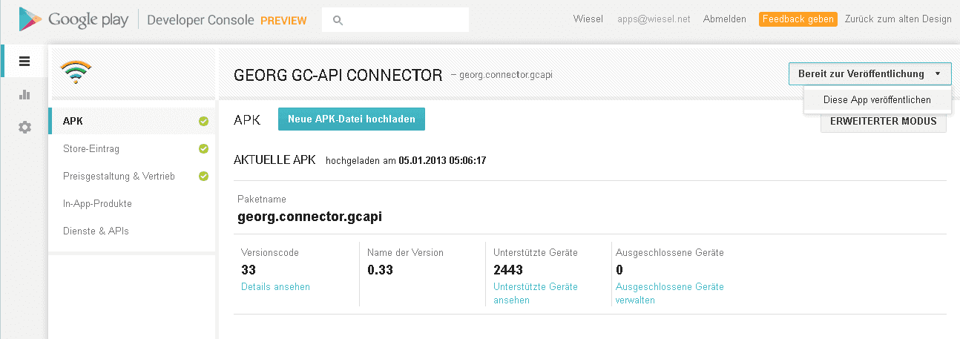The width and height of the screenshot is (960, 339).
Task: Click the search magnifier icon
Action: tap(338, 20)
